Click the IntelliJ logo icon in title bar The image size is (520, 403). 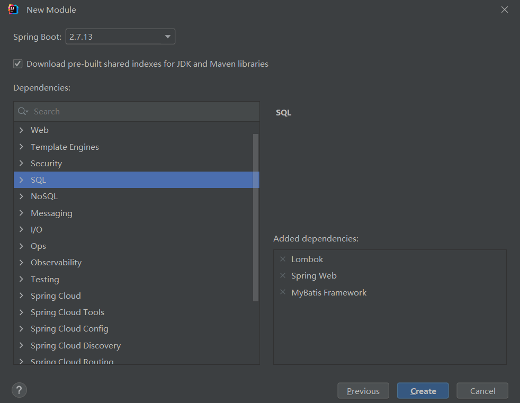pyautogui.click(x=14, y=10)
